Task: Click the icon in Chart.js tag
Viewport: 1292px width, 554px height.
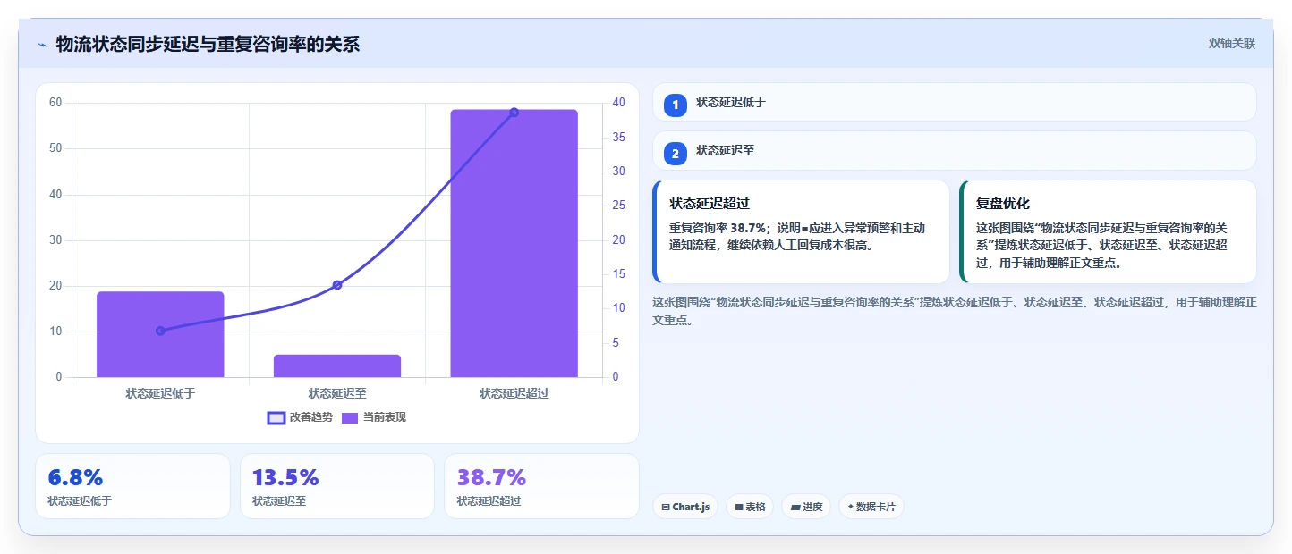Action: (x=666, y=507)
